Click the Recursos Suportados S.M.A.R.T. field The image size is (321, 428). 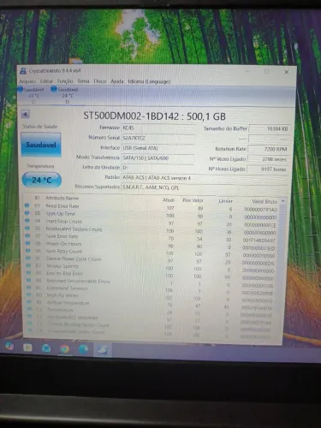[x=205, y=187]
